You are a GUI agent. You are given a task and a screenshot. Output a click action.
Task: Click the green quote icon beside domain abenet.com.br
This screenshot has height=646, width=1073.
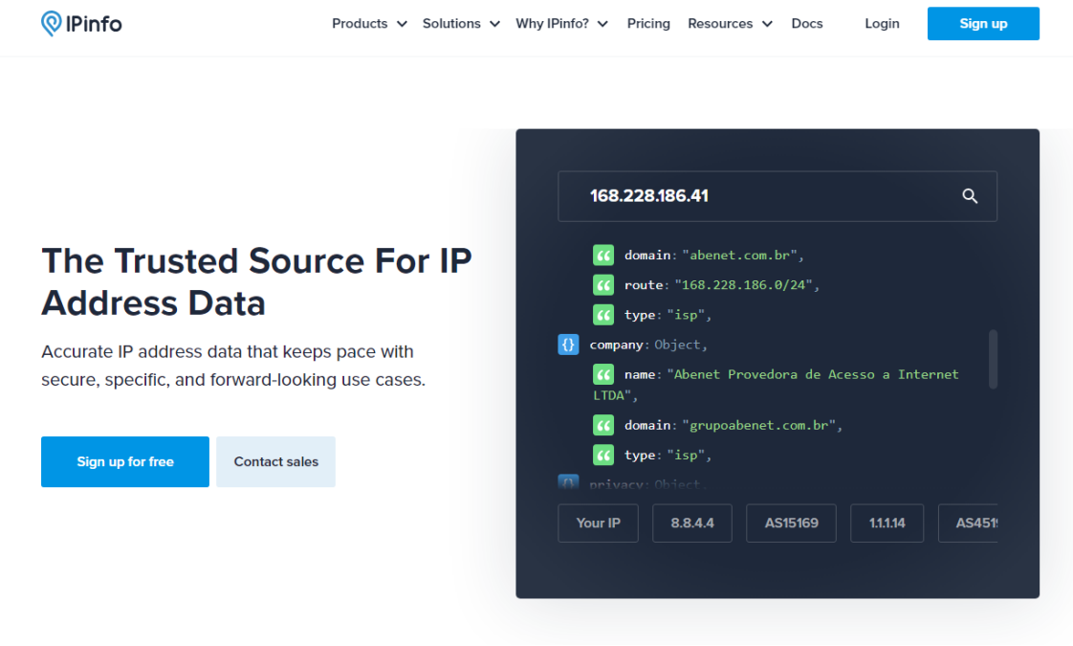tap(602, 255)
